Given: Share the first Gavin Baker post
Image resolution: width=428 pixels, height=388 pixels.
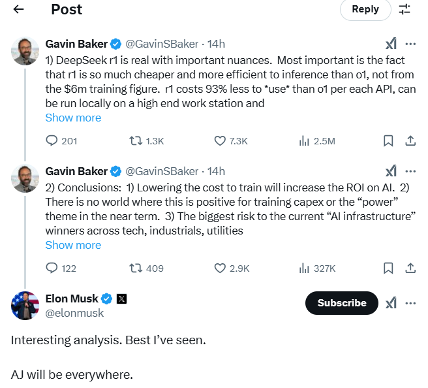Looking at the screenshot, I should click(410, 141).
